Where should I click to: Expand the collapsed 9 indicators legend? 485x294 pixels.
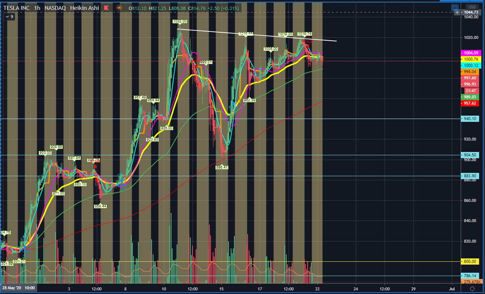click(9, 17)
